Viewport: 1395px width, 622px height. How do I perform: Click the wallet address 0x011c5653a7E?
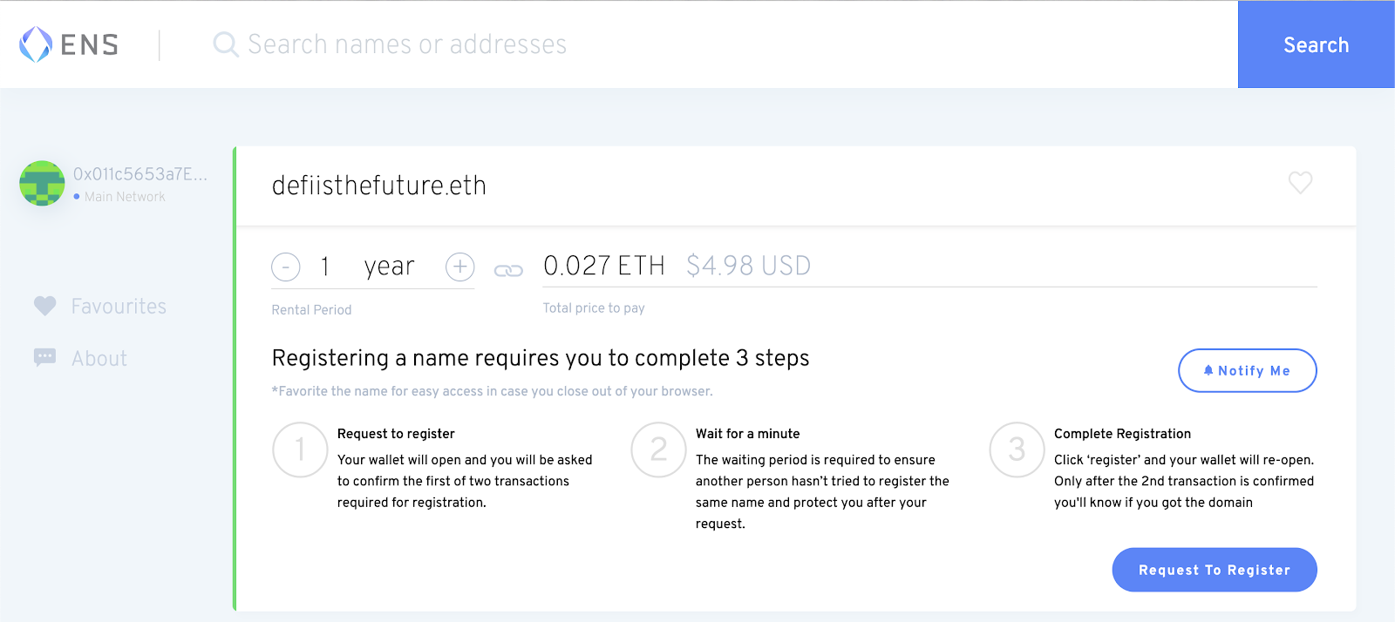coord(140,174)
